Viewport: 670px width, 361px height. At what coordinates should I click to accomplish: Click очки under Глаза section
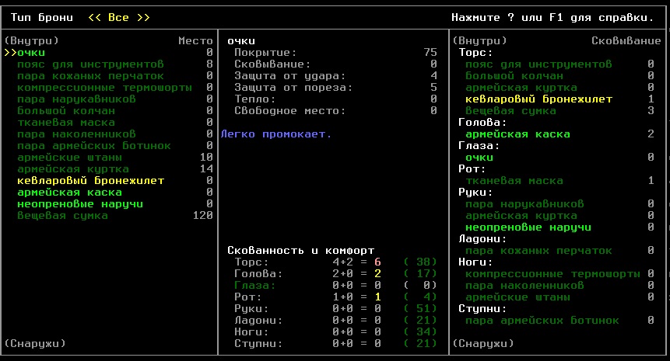[x=479, y=158]
